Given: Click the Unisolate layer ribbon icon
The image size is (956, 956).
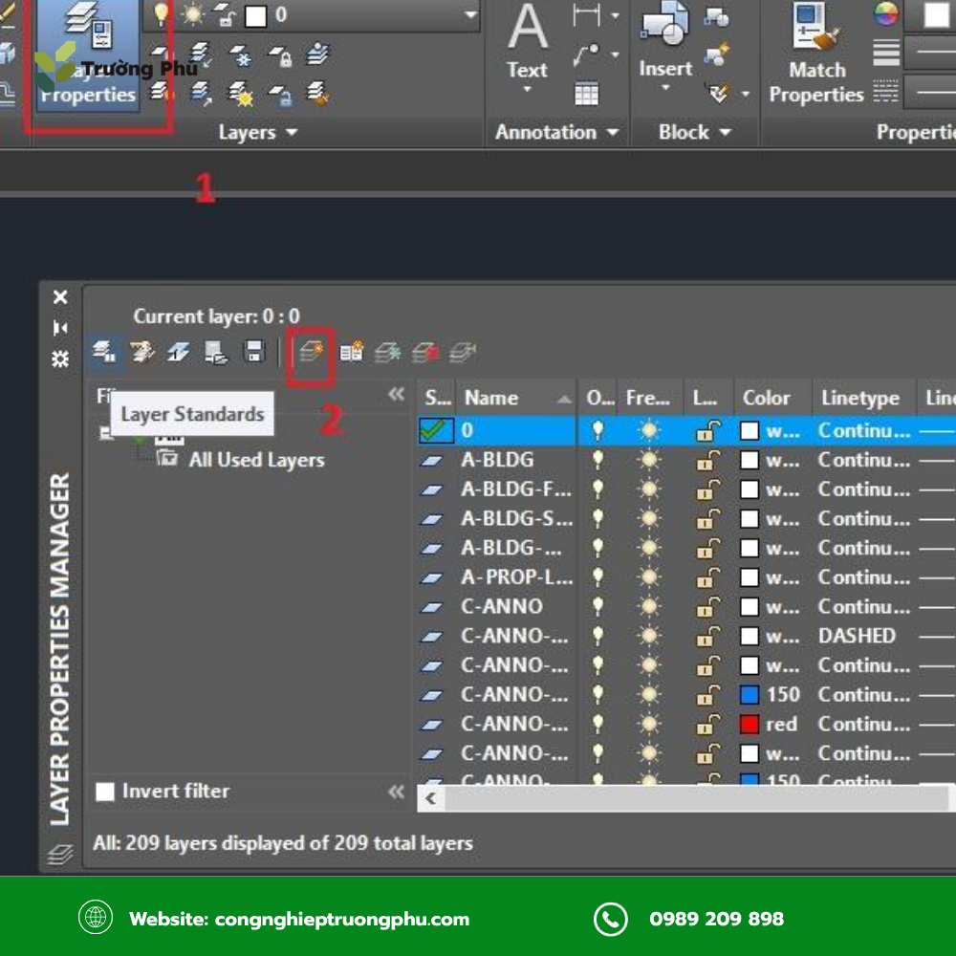Looking at the screenshot, I should pyautogui.click(x=201, y=94).
